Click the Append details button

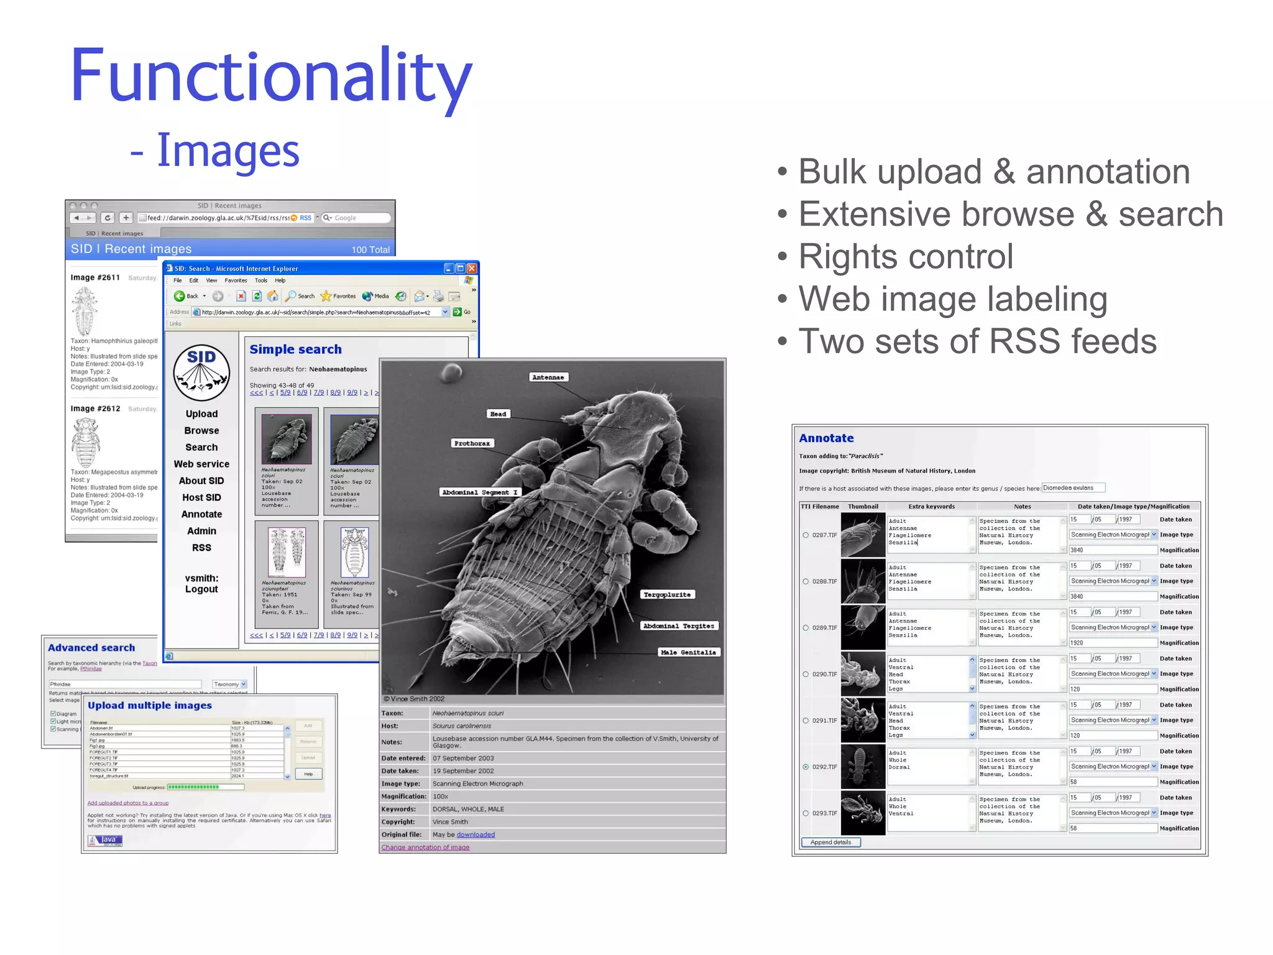831,842
